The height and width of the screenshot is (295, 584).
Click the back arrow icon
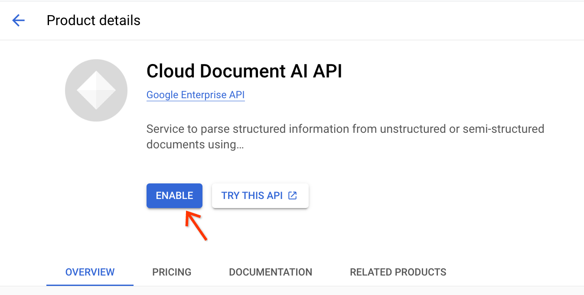pos(19,20)
